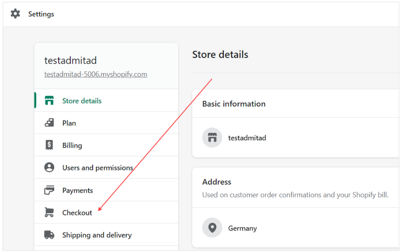Viewport: 402px width, 252px height.
Task: Click the testadmitad name in Basic information
Action: (x=247, y=138)
